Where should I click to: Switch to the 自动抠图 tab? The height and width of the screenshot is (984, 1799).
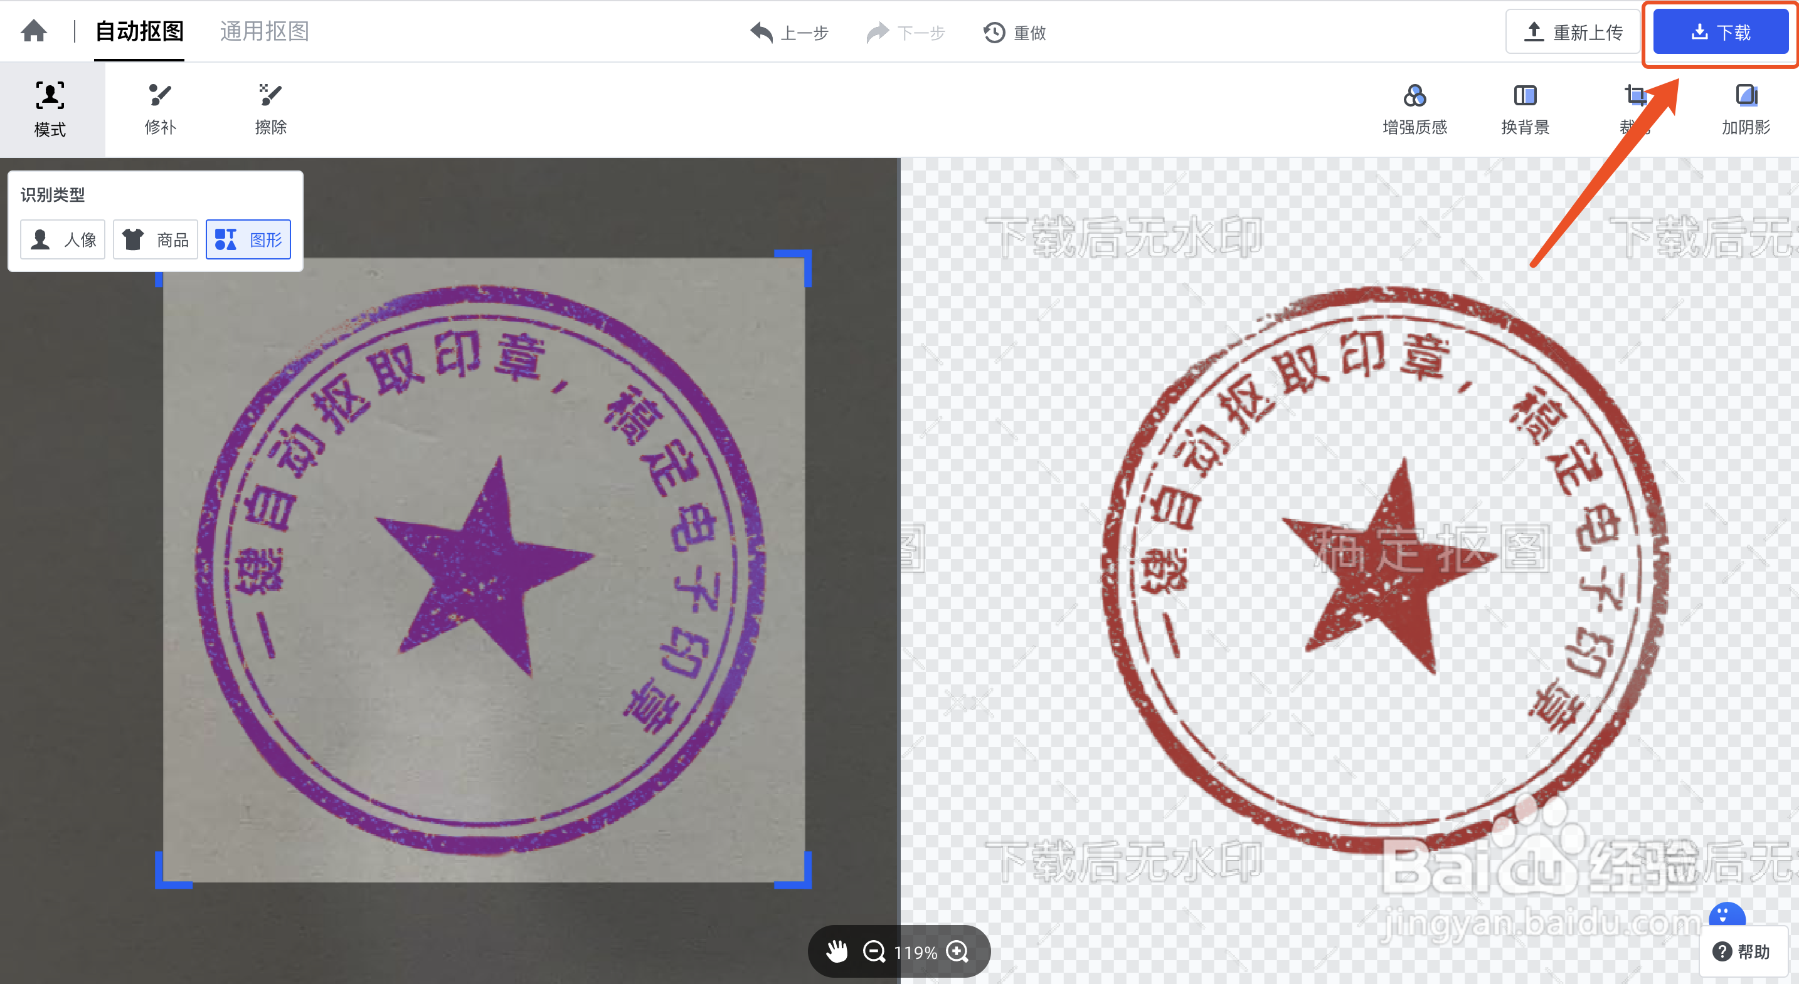pos(139,31)
